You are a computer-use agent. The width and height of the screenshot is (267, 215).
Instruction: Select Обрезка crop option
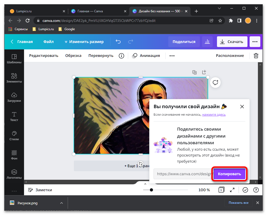[x=73, y=56]
